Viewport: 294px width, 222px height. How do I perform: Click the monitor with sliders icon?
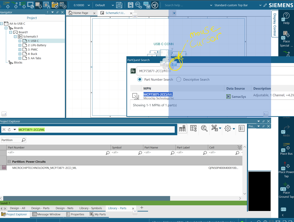point(147,5)
